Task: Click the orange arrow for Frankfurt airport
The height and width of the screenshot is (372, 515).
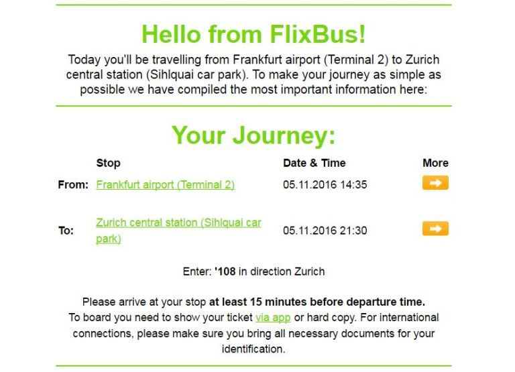Action: pos(435,183)
